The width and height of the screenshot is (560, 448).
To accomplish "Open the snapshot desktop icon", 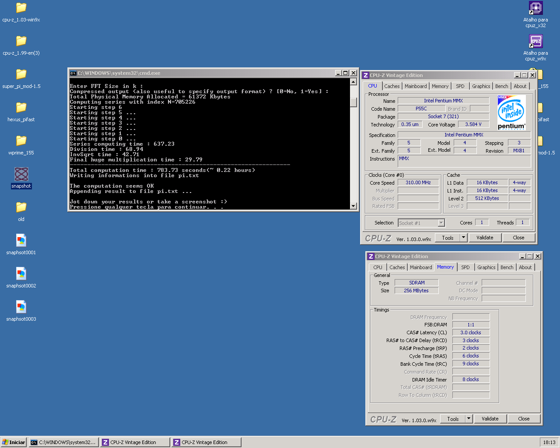I will tap(21, 175).
